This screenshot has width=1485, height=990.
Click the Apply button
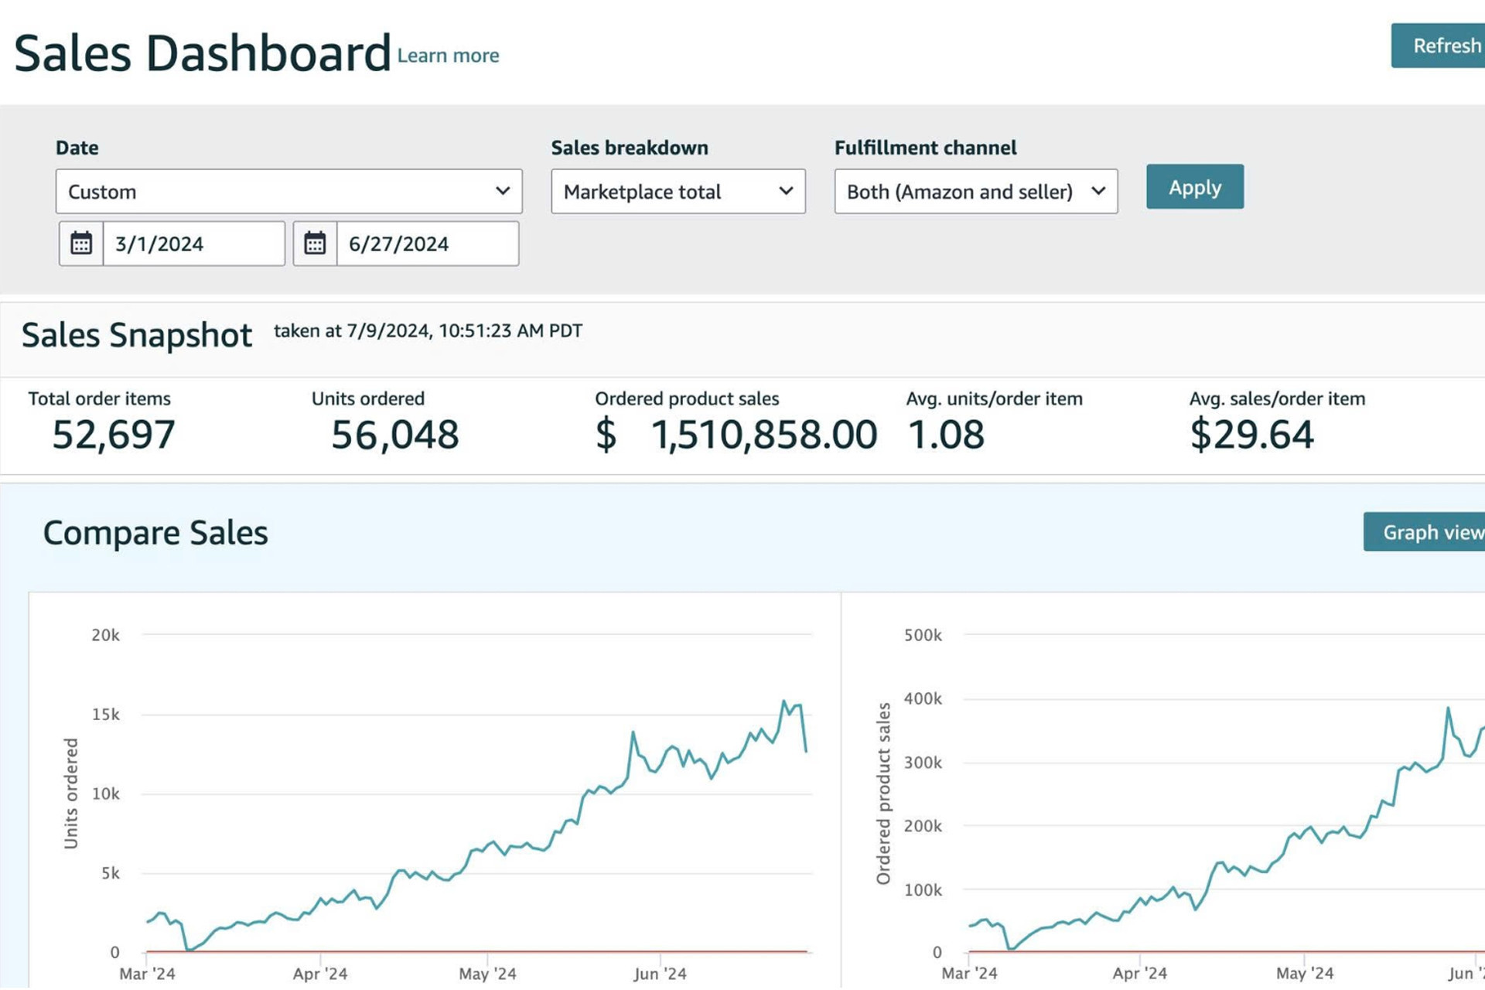click(x=1194, y=187)
